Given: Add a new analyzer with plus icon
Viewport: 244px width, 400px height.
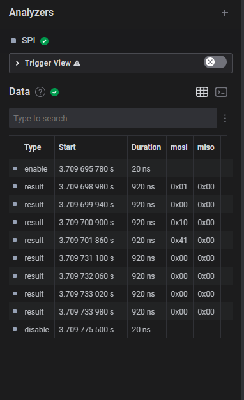Looking at the screenshot, I should [x=225, y=13].
